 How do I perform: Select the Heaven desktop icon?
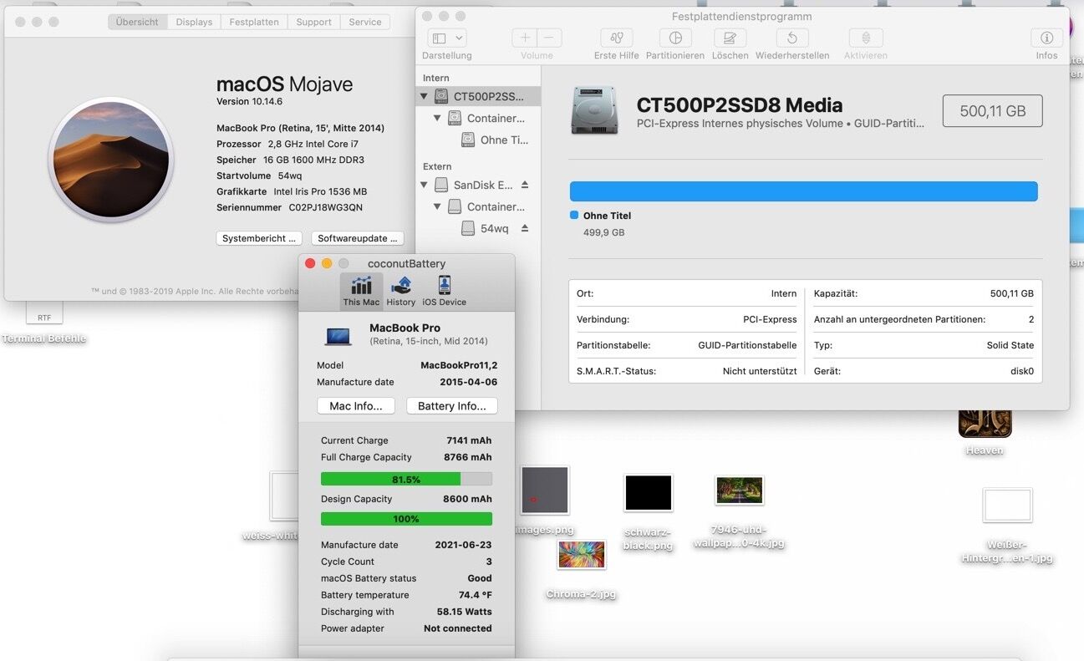point(985,422)
